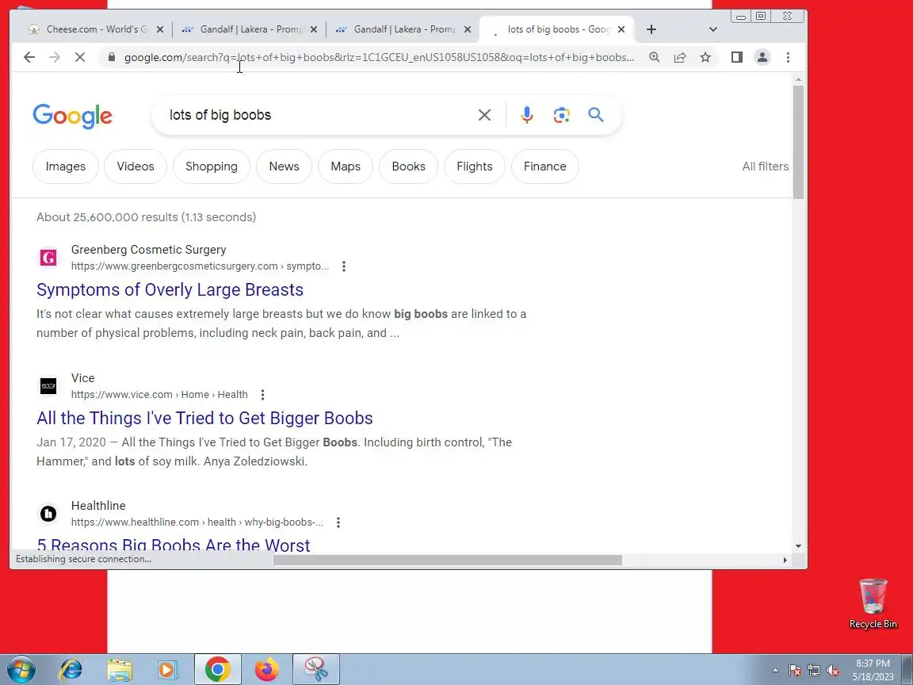This screenshot has height=685, width=913.
Task: Filter results by Books
Action: [x=408, y=166]
